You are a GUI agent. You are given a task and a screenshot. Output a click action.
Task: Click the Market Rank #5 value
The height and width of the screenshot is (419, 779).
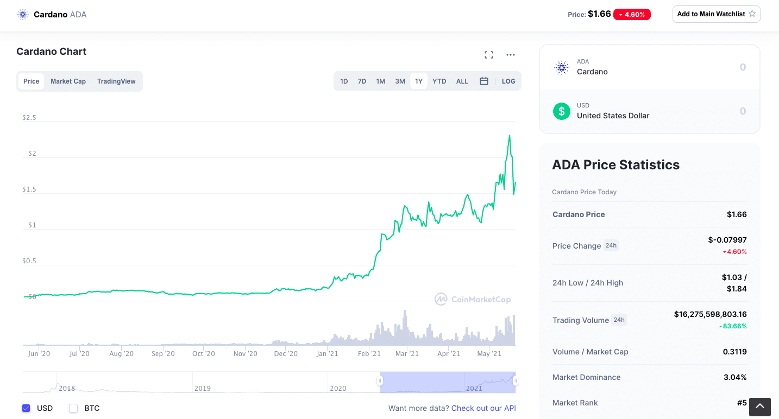pyautogui.click(x=742, y=403)
